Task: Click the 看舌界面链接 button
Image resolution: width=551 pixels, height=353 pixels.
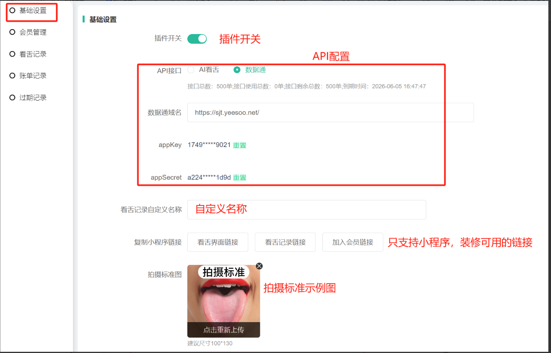Action: click(x=218, y=242)
